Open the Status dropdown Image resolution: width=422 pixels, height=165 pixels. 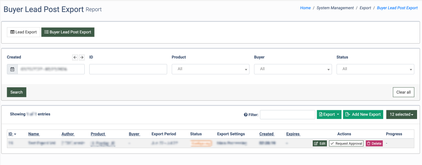(x=375, y=69)
